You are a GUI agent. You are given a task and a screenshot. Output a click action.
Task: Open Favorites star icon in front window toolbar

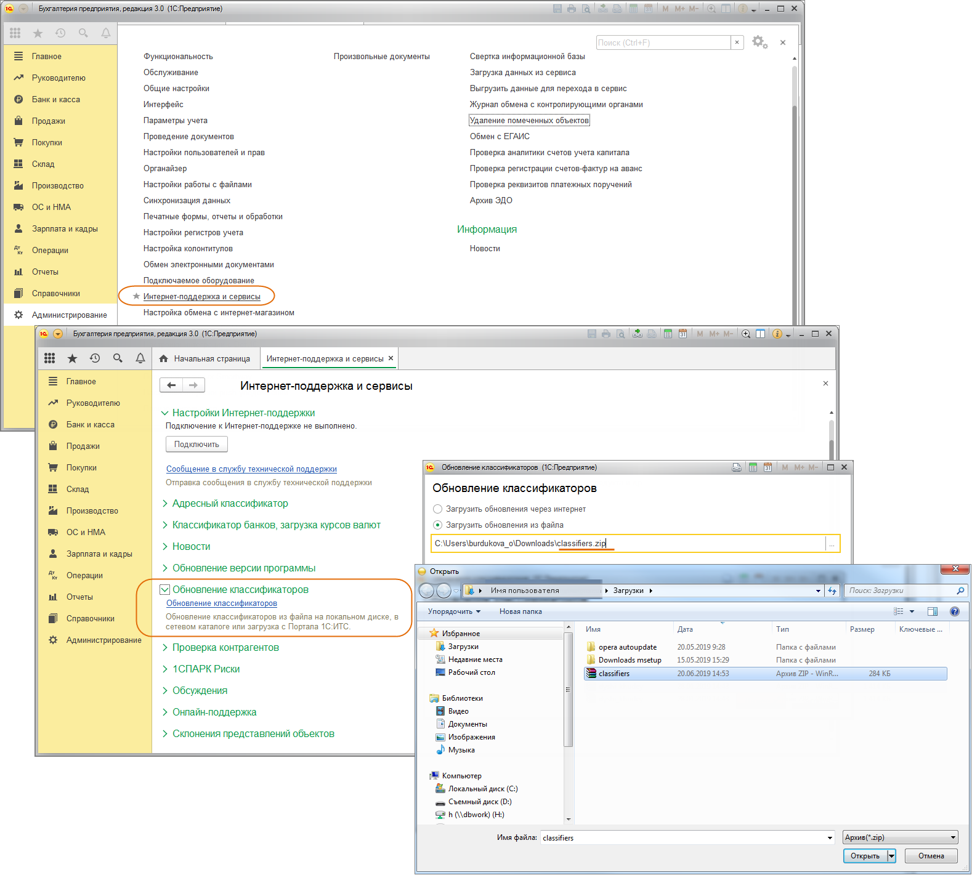coord(72,358)
